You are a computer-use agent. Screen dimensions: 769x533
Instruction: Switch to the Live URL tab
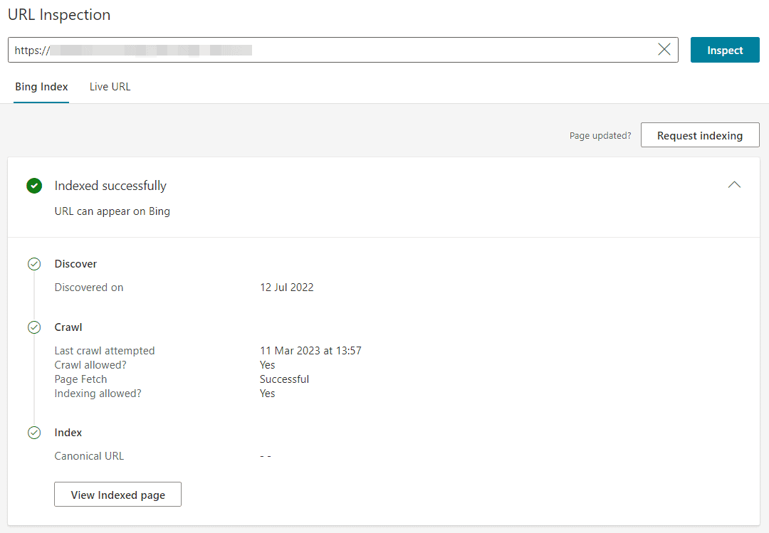pos(110,86)
